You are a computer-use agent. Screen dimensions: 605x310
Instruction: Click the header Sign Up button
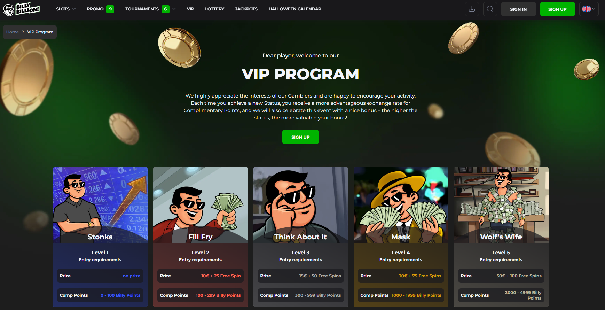pyautogui.click(x=557, y=9)
